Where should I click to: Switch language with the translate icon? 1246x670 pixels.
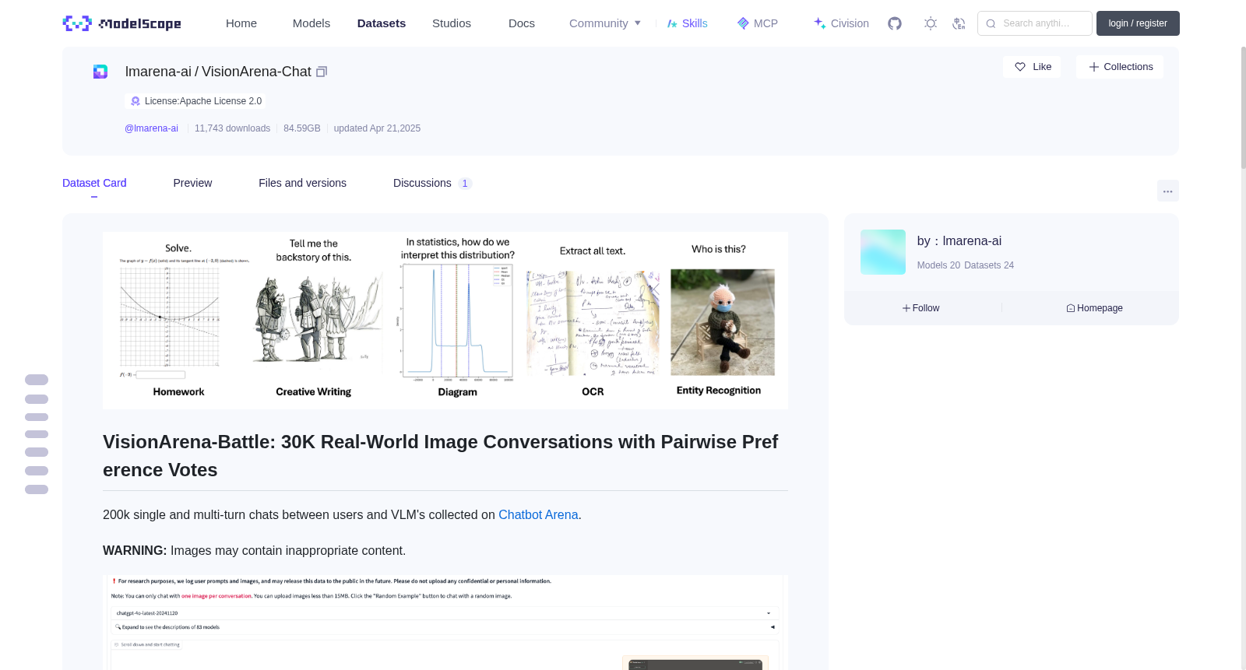click(x=959, y=23)
